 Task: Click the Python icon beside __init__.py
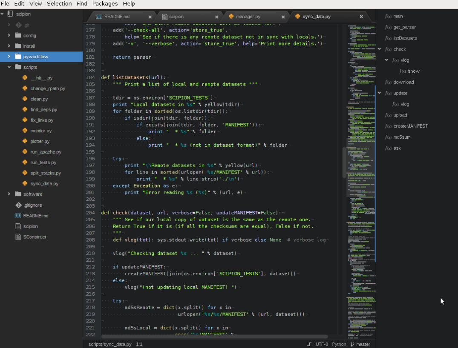pyautogui.click(x=25, y=77)
